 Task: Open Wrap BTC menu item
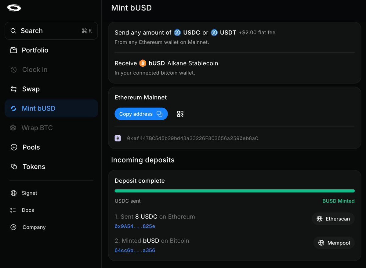[x=51, y=128]
